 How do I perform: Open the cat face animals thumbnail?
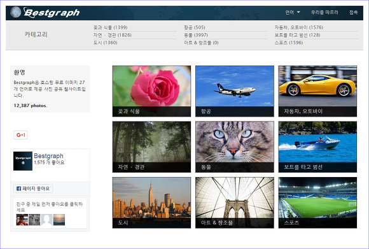(235, 146)
